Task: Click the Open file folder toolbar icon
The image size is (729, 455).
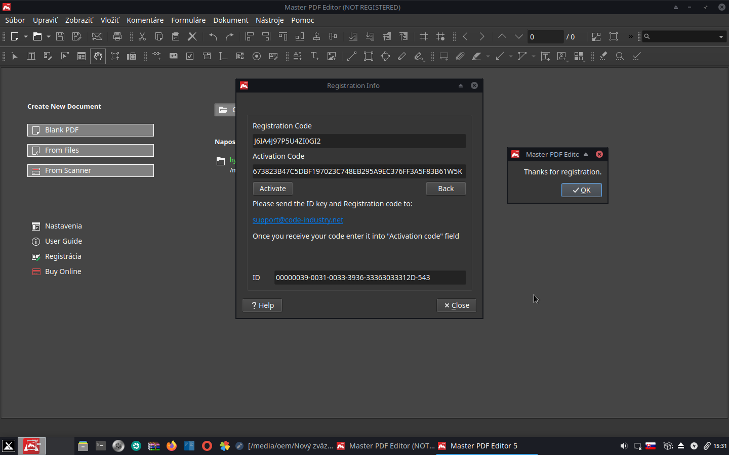Action: pos(37,36)
